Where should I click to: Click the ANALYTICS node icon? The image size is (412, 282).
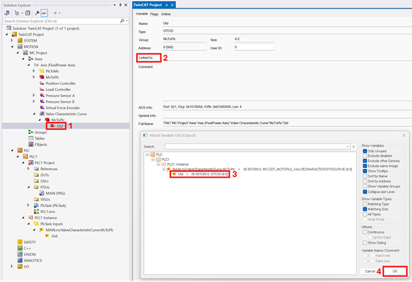pyautogui.click(x=20, y=260)
